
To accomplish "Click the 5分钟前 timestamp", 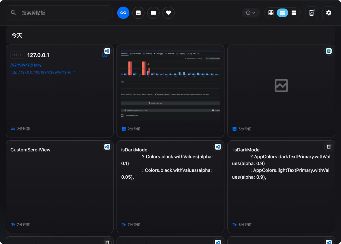I will [x=245, y=129].
